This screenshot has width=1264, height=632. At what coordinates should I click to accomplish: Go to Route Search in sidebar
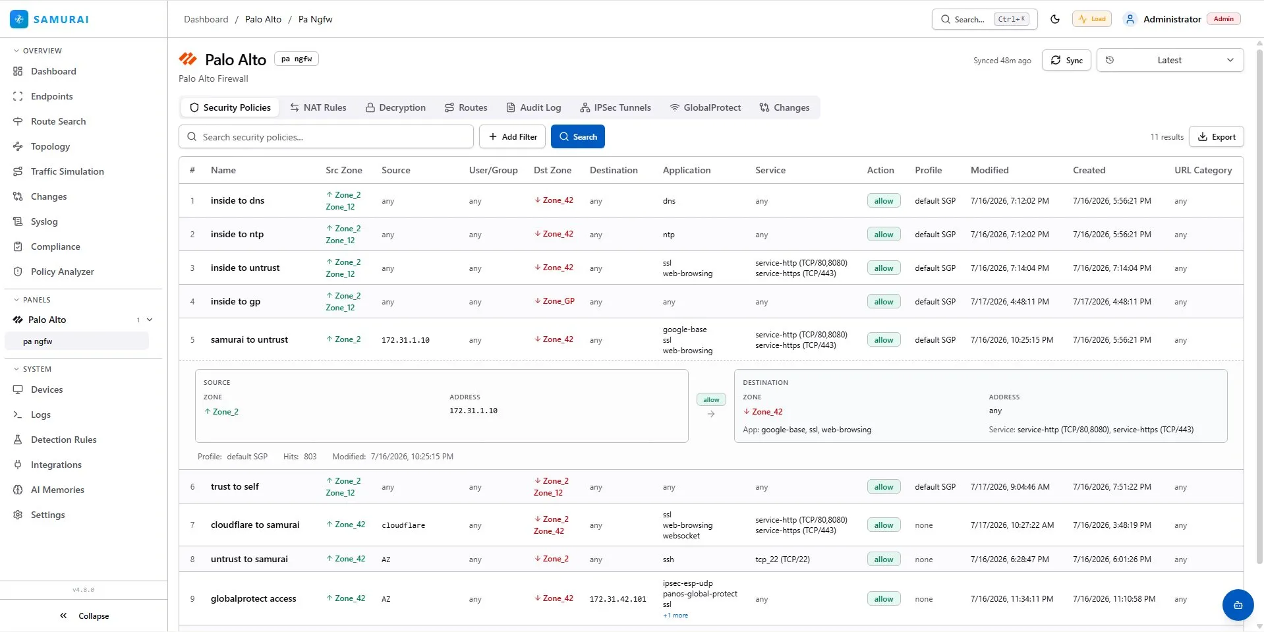coord(58,121)
